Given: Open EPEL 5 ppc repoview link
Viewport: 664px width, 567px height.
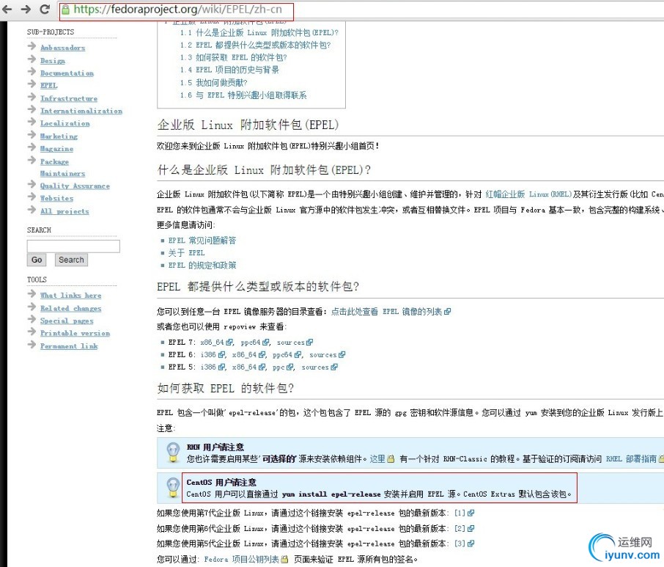Looking at the screenshot, I should [283, 367].
